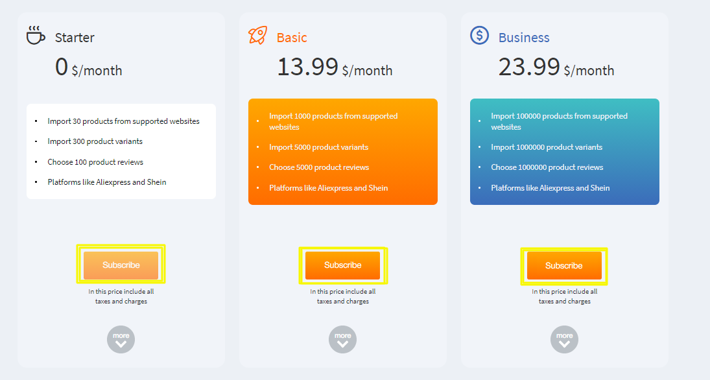The image size is (710, 380).
Task: Open the more chevron under Basic
Action: tap(342, 339)
